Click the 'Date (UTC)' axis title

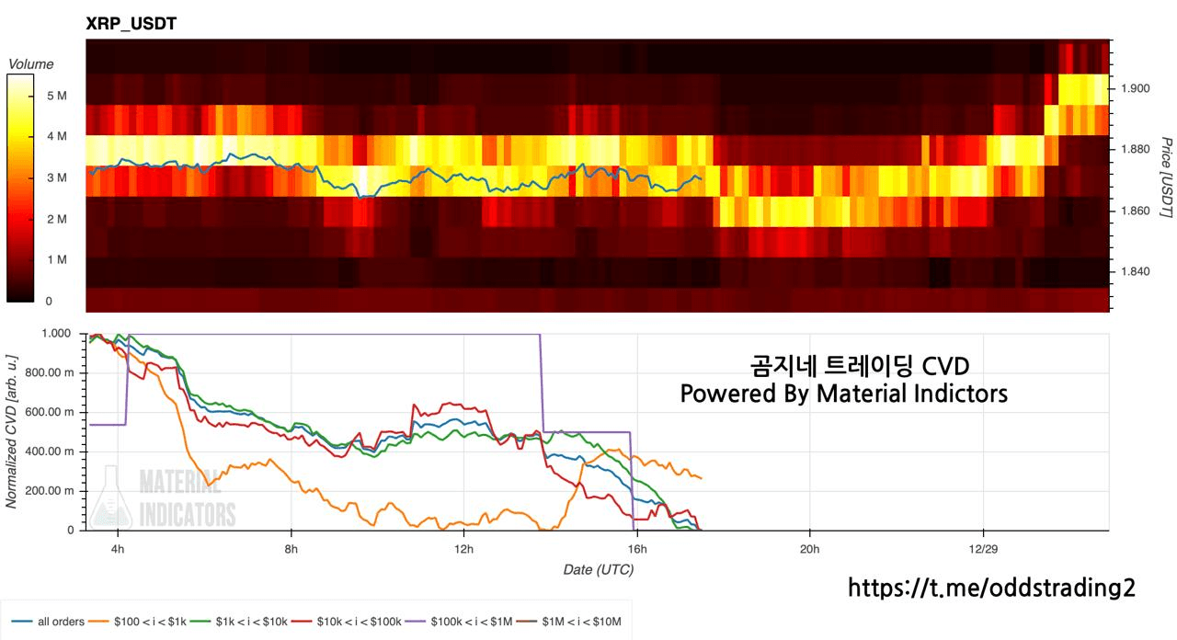tap(598, 570)
